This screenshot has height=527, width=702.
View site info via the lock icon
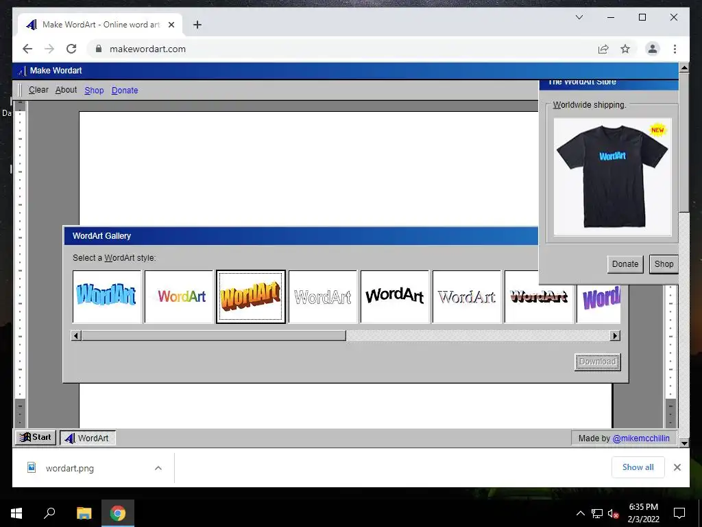point(99,49)
